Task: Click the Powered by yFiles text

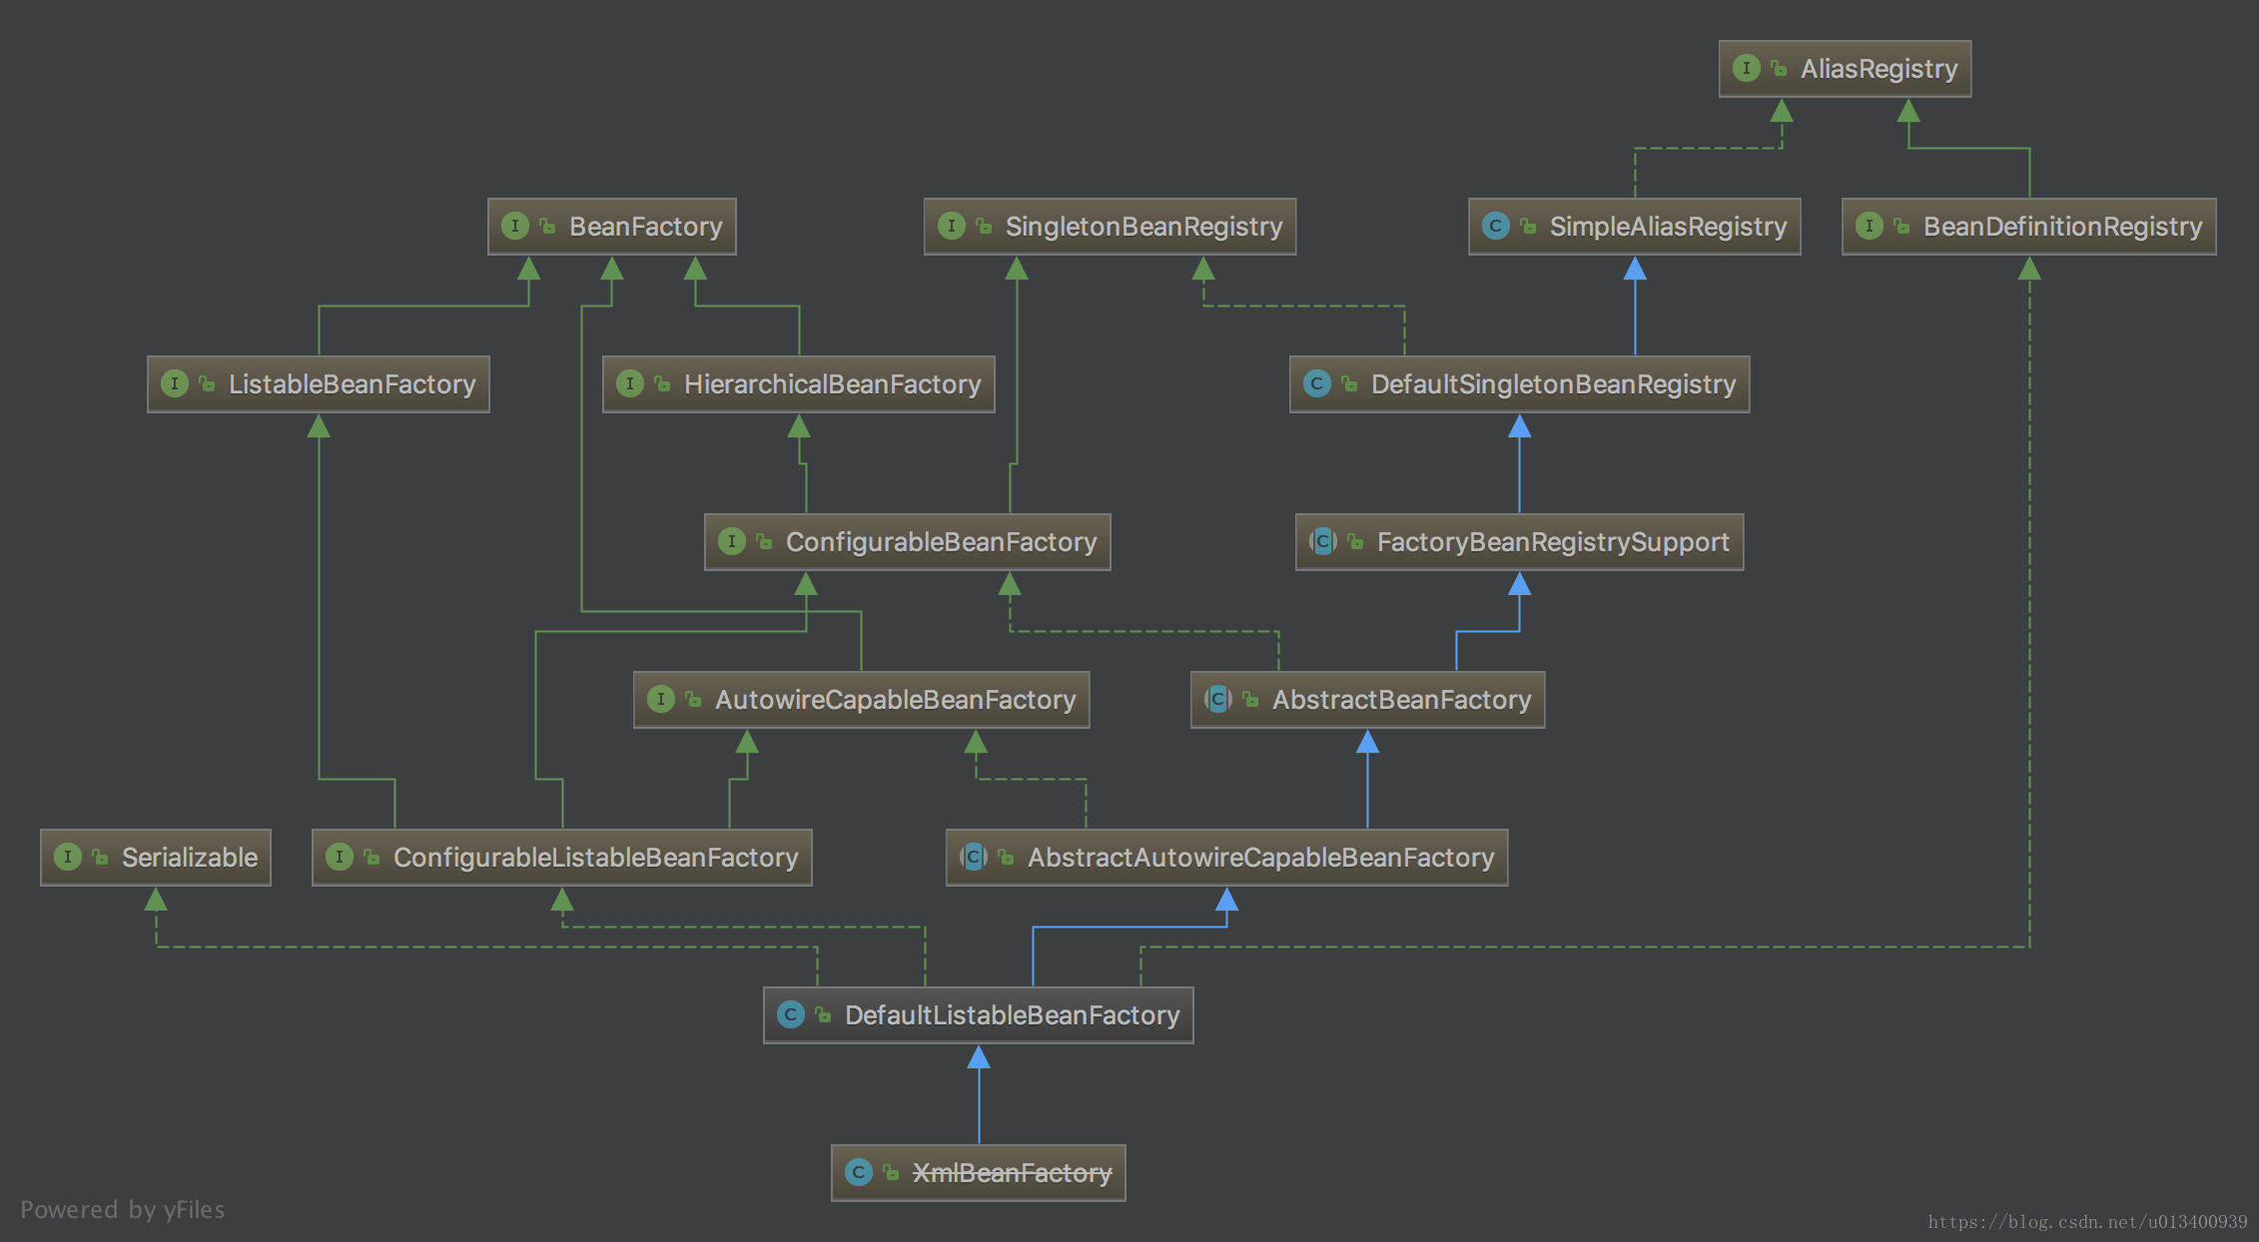Action: [x=122, y=1210]
